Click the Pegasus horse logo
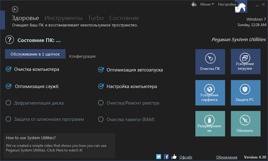The image size is (268, 161). [241, 7]
